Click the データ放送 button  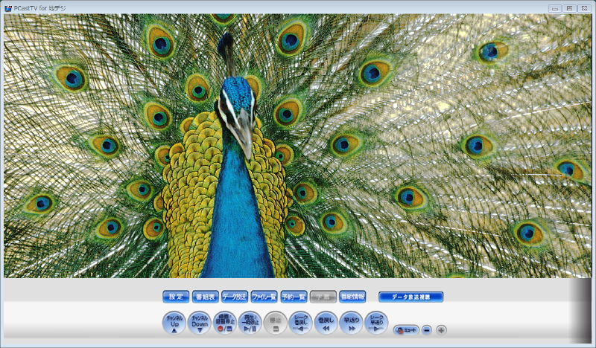tap(235, 297)
